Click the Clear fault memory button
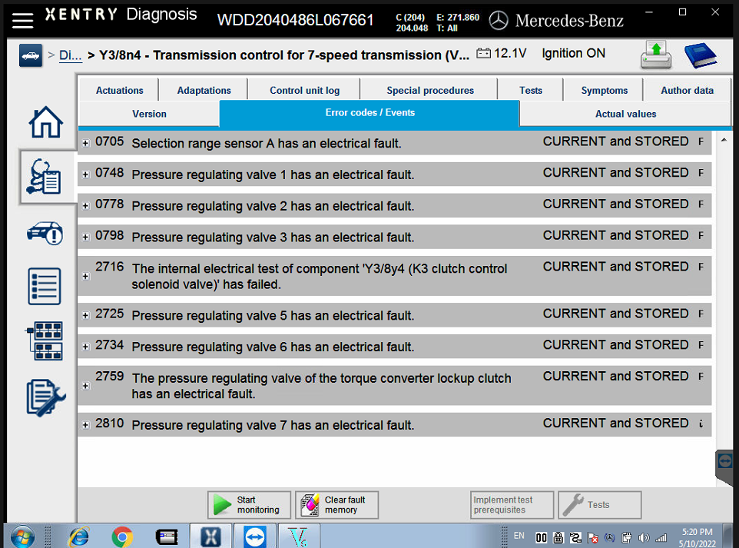Viewport: 739px width, 548px height. 336,505
